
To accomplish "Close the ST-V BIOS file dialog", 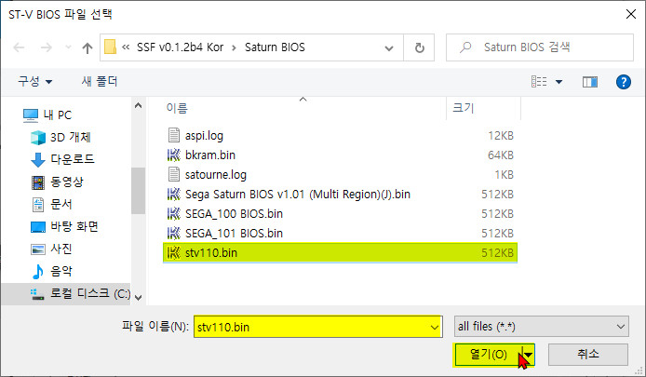I will 630,14.
